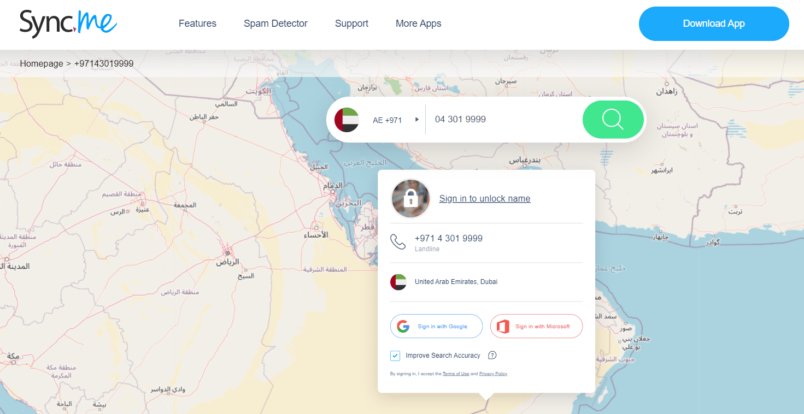Open the More Apps menu
This screenshot has width=804, height=414.
pos(418,23)
